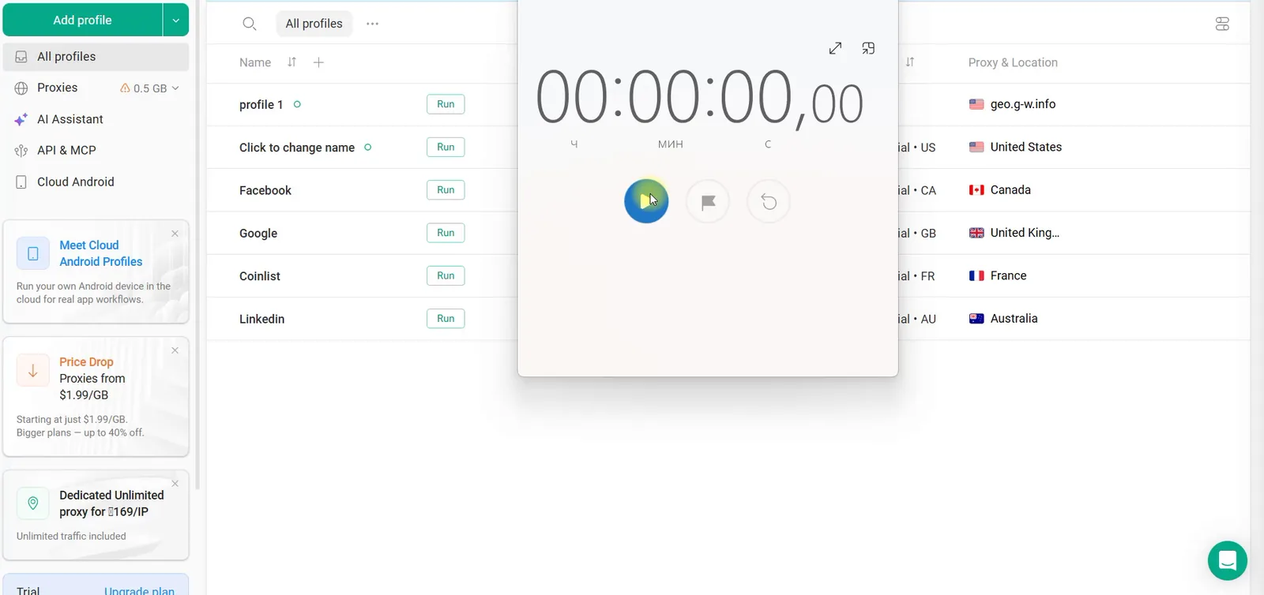Expand the Add profile dropdown arrow

[176, 20]
